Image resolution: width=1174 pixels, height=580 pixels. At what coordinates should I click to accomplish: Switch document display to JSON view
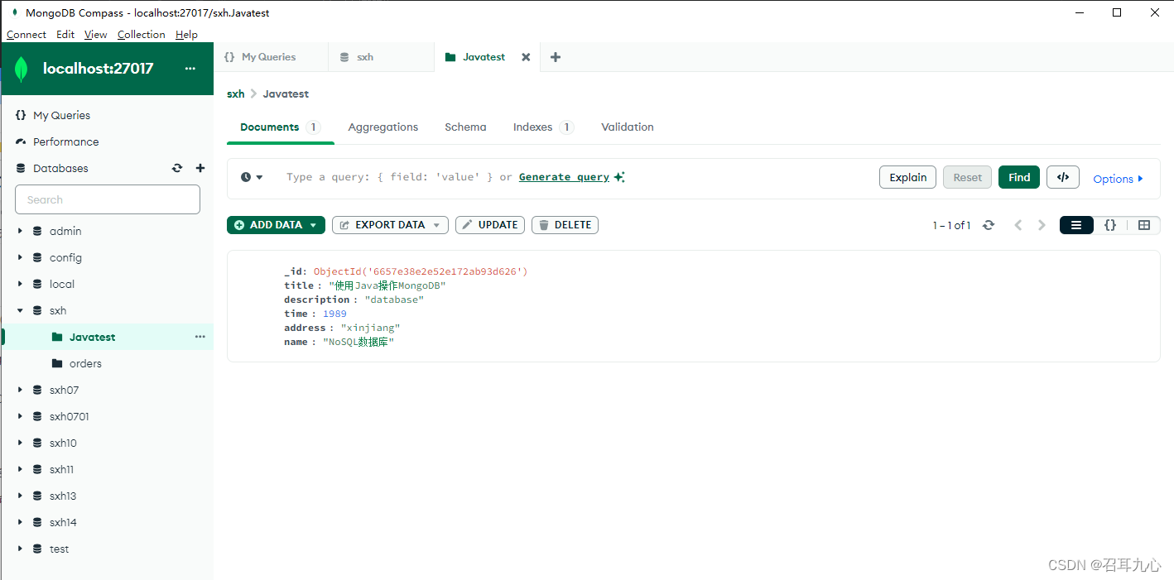tap(1109, 224)
